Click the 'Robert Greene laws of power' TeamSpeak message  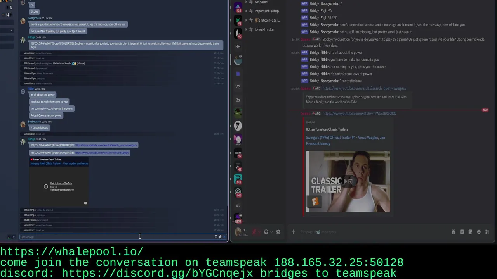click(x=46, y=115)
